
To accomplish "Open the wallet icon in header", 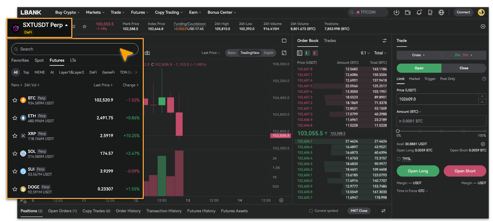I will [408, 12].
